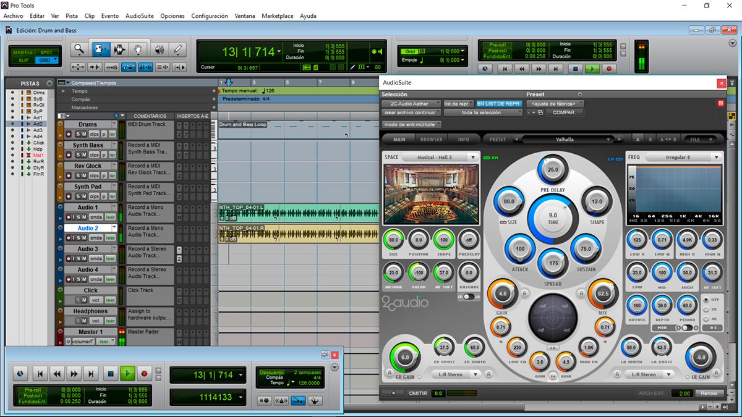Viewport: 742px width, 417px height.
Task: Enable Slip edit mode
Action: coord(23,60)
